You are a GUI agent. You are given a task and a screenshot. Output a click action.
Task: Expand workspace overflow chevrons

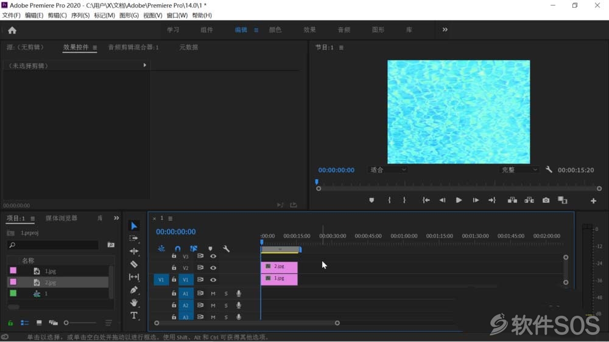point(445,29)
